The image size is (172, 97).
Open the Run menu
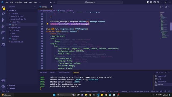pyautogui.click(x=35, y=2)
